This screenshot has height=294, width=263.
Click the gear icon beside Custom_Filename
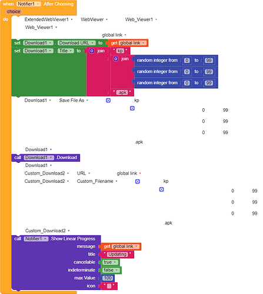point(138,182)
